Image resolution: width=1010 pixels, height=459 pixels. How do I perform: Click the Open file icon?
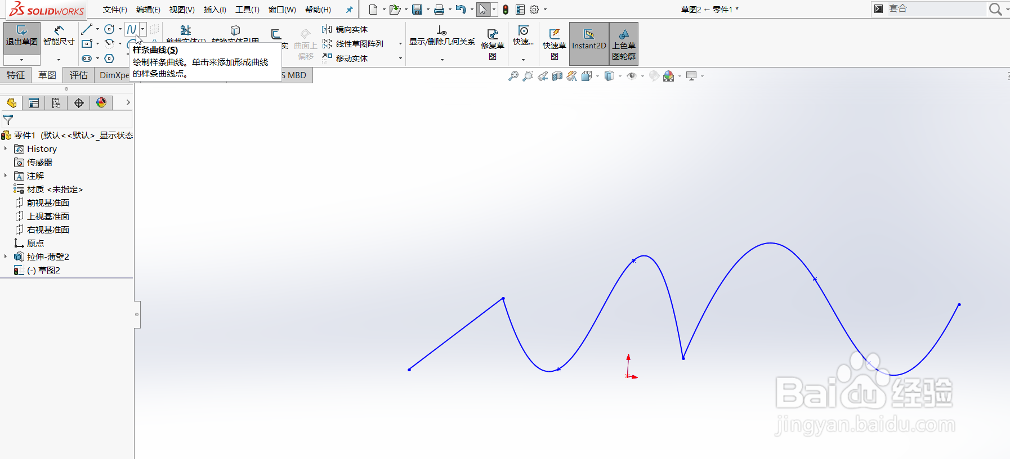pos(395,10)
